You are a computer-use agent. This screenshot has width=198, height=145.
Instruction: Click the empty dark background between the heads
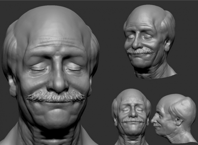click(x=109, y=82)
